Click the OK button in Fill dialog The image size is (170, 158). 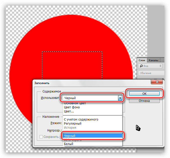point(144,94)
